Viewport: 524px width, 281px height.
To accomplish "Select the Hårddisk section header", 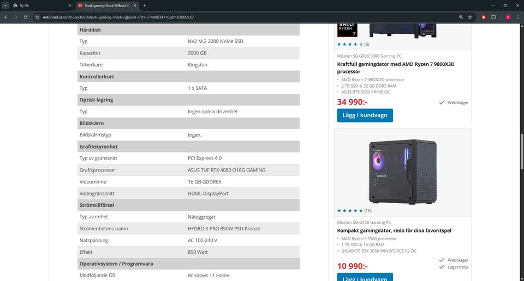I will 188,29.
